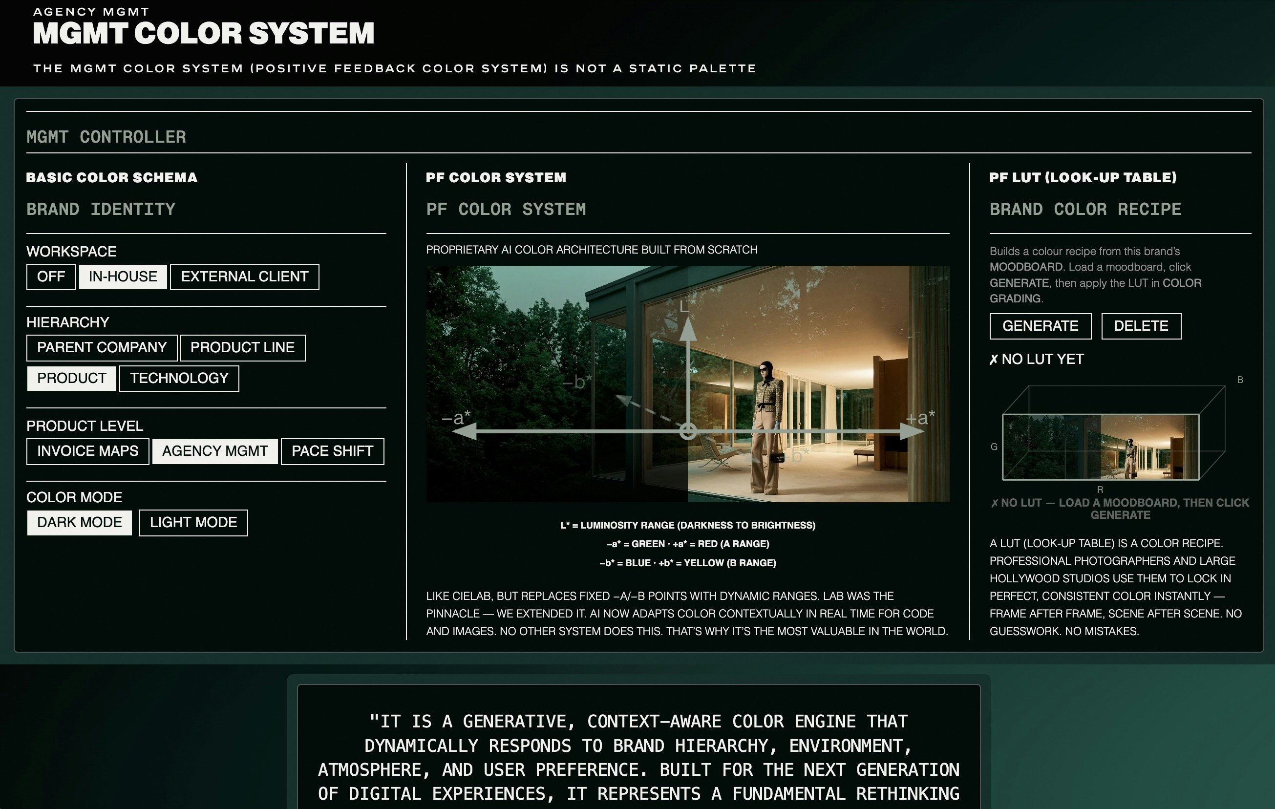Click the HIERARCHY label
Viewport: 1275px width, 809px height.
click(x=68, y=322)
